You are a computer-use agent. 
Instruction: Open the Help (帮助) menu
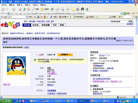tap(43, 5)
